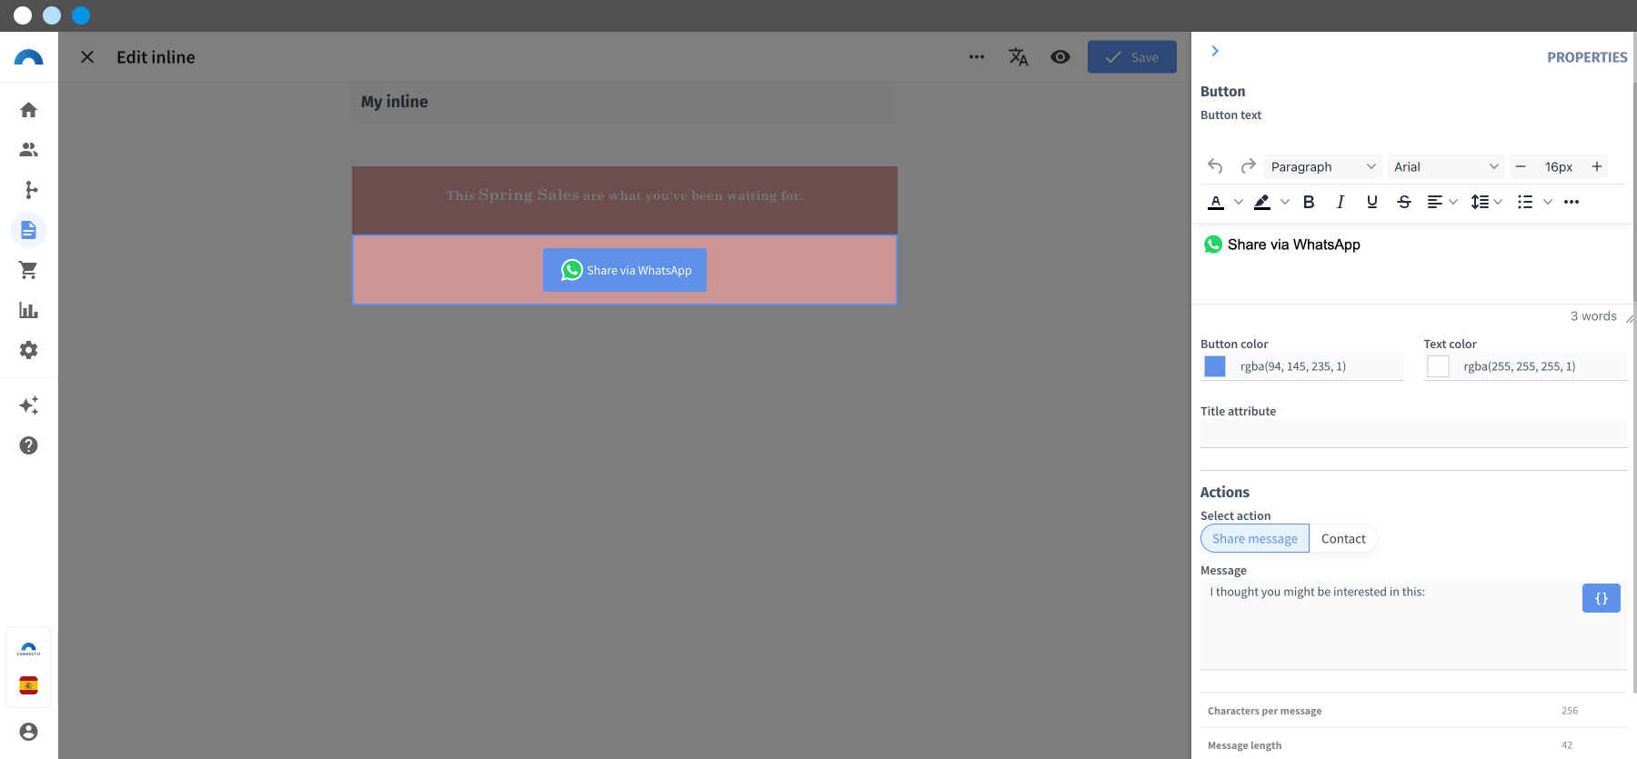Image resolution: width=1637 pixels, height=759 pixels.
Task: Open the translate languages icon
Action: click(1019, 57)
